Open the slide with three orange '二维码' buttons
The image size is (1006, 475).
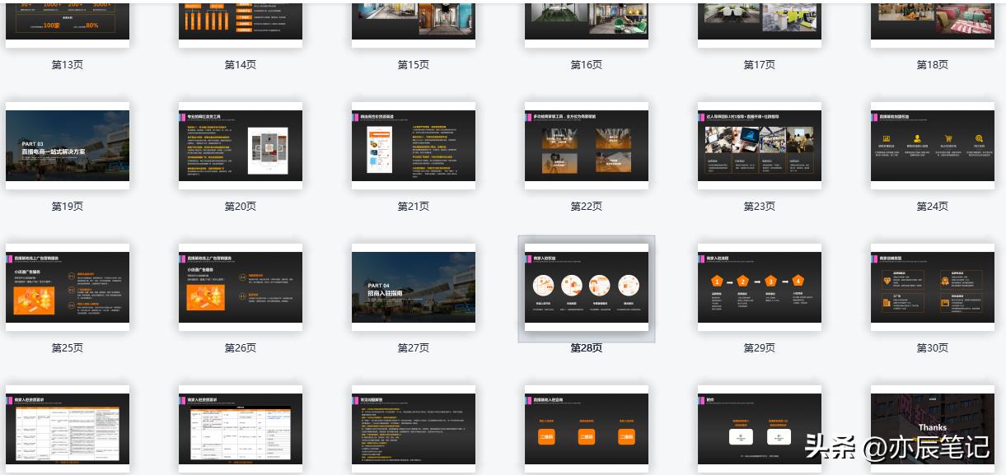coord(587,429)
